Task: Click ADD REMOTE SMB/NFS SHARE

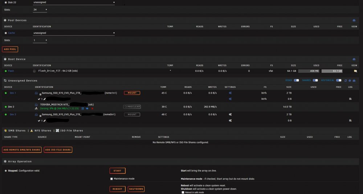Action: pos(22,150)
